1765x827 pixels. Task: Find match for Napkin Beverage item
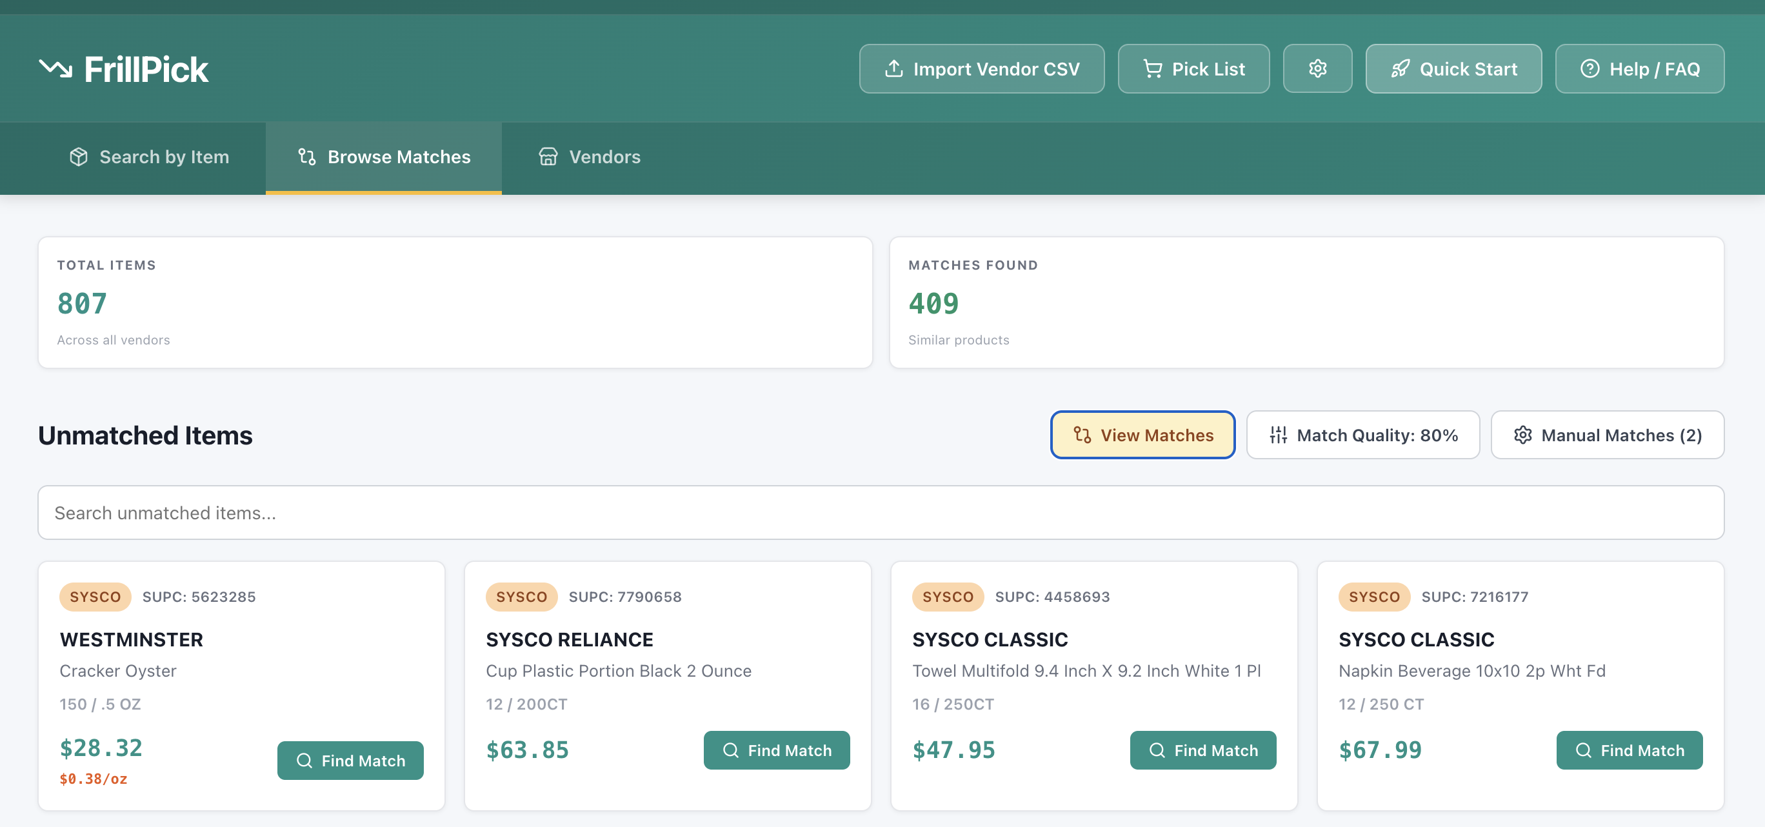(x=1629, y=750)
